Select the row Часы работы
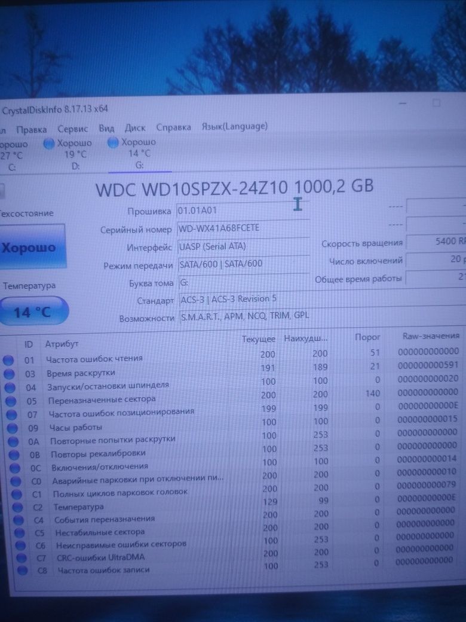This screenshot has width=466, height=622. pos(232,424)
